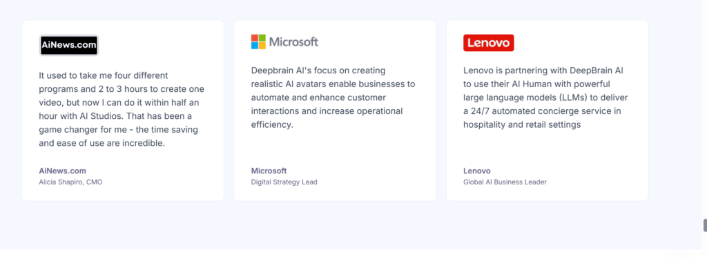Click empty space inside the Lenovo card below the quote

tap(547, 148)
